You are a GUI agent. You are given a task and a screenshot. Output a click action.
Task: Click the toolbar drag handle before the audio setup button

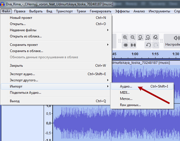tap(161, 41)
